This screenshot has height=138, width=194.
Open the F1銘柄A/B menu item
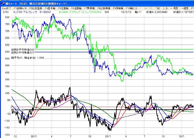click(20, 8)
